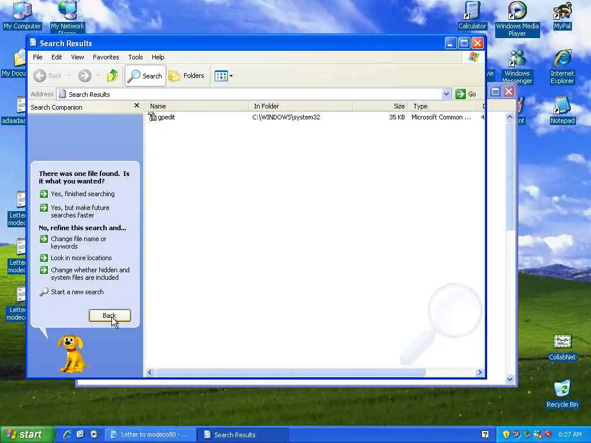591x443 pixels.
Task: Open Recycle Bin on desktop
Action: (x=562, y=394)
